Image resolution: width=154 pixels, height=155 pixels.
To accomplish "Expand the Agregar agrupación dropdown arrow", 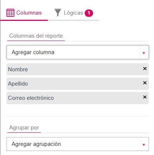I will [x=144, y=145].
